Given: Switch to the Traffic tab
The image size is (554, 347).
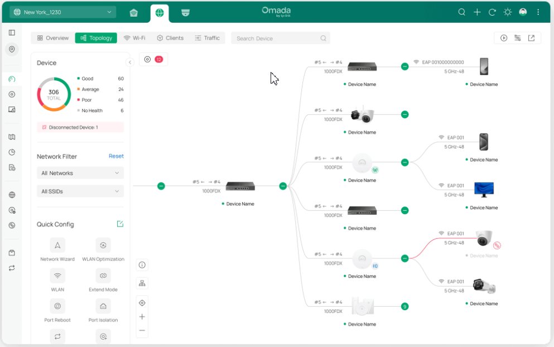Looking at the screenshot, I should point(207,38).
